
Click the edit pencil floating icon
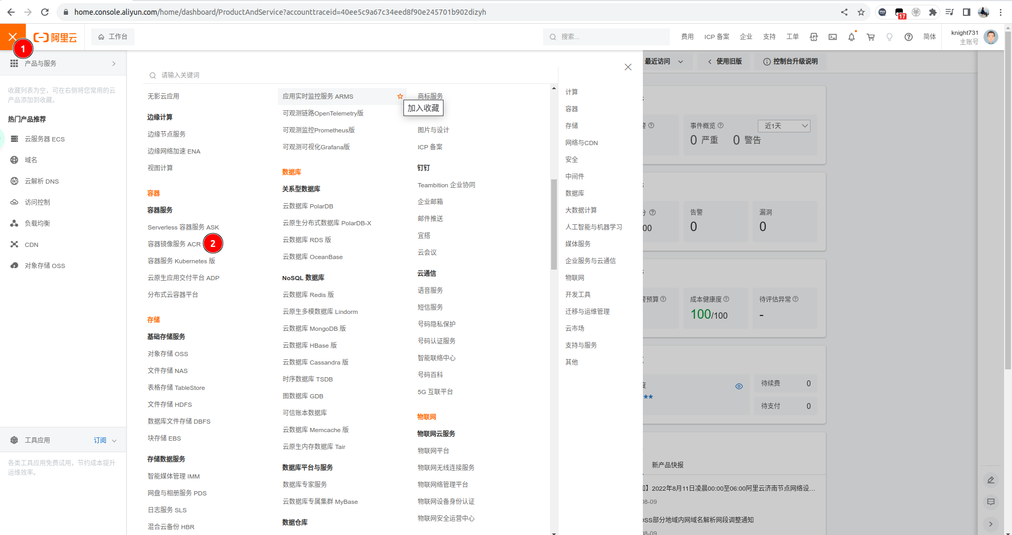[x=991, y=480]
